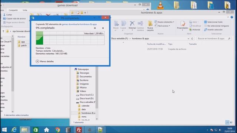Sort by 'Fecha de modifica...' column

[156, 44]
